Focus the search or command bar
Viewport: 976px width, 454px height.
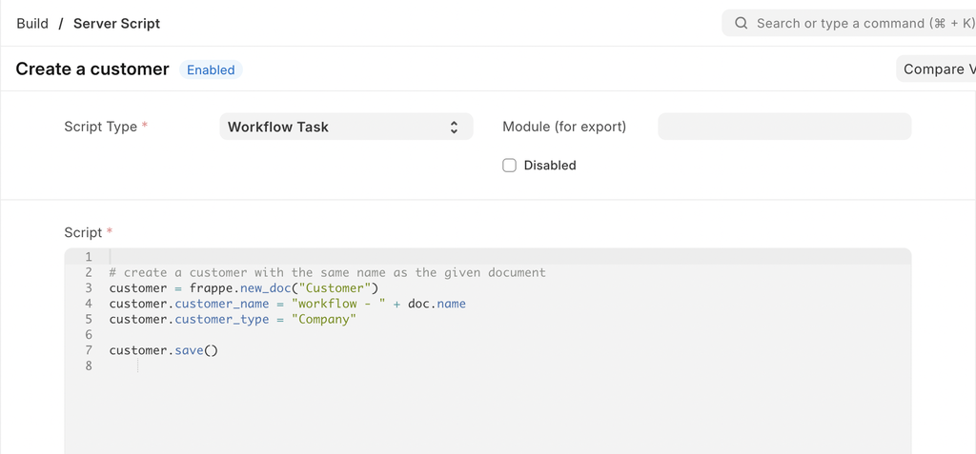[849, 24]
